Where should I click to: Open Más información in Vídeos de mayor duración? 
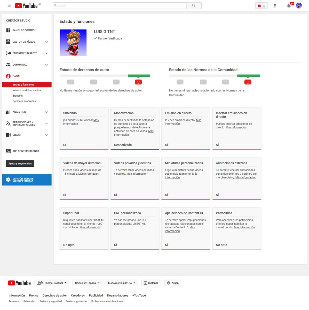[x=89, y=174]
